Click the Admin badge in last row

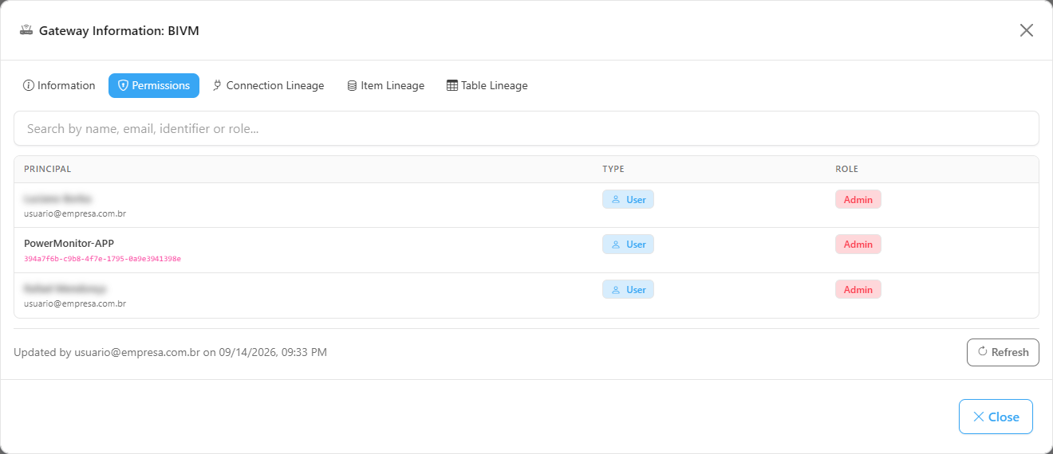(x=858, y=289)
